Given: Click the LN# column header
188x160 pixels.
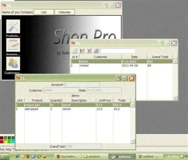Looking at the screenshot, I should 20,100.
